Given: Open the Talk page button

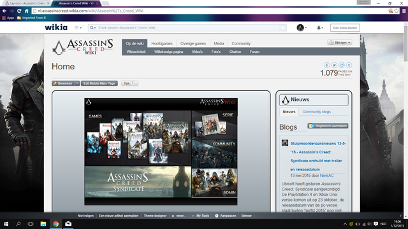Looking at the screenshot, I should [x=129, y=83].
